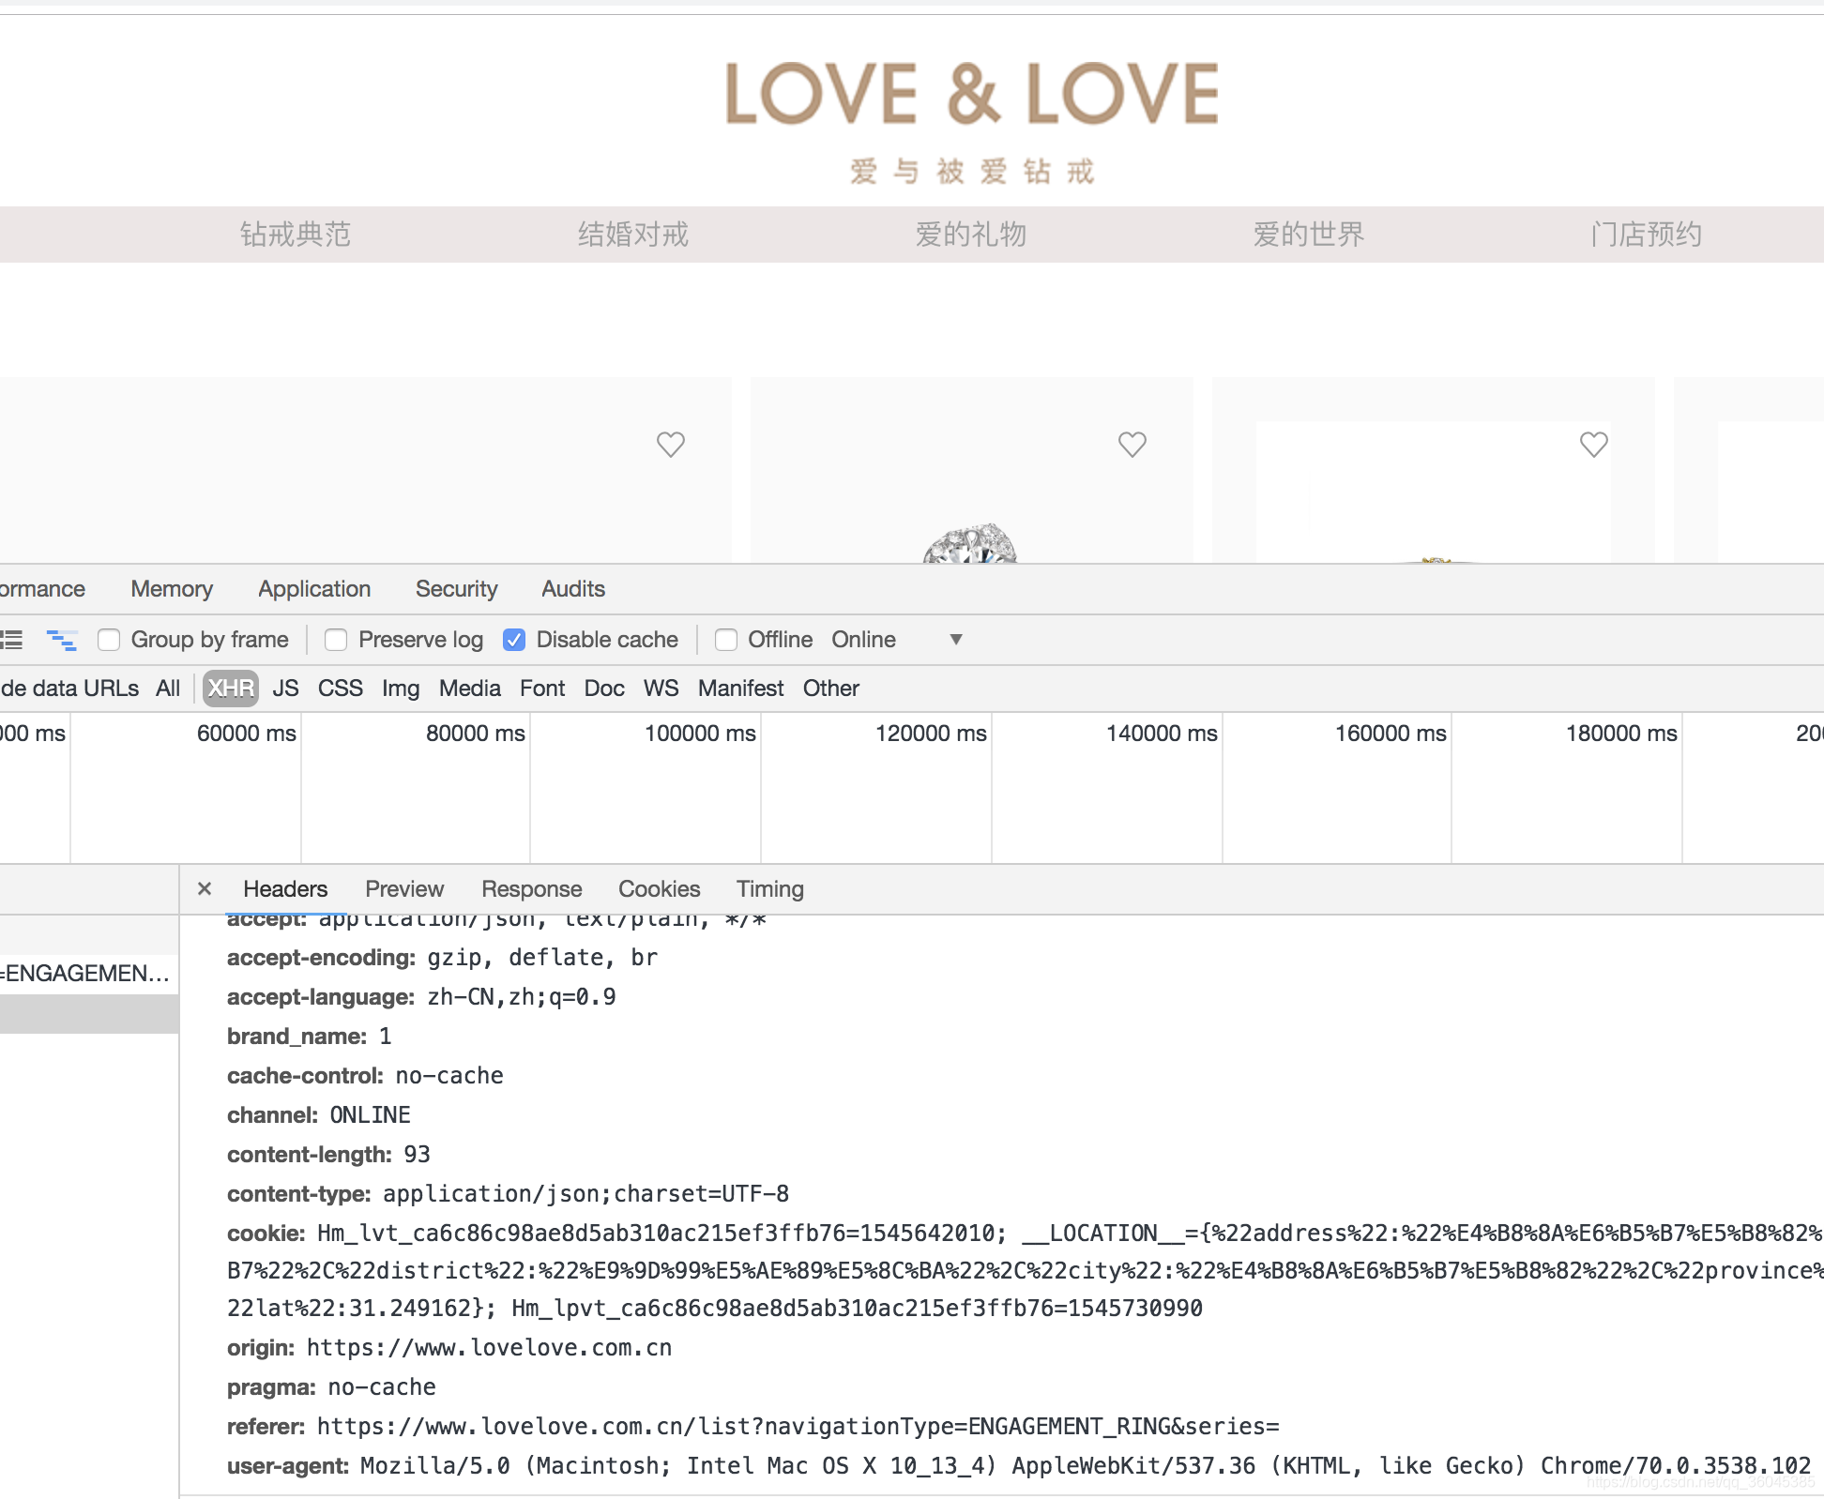Open the Application panel in DevTools
The width and height of the screenshot is (1824, 1499).
(313, 588)
